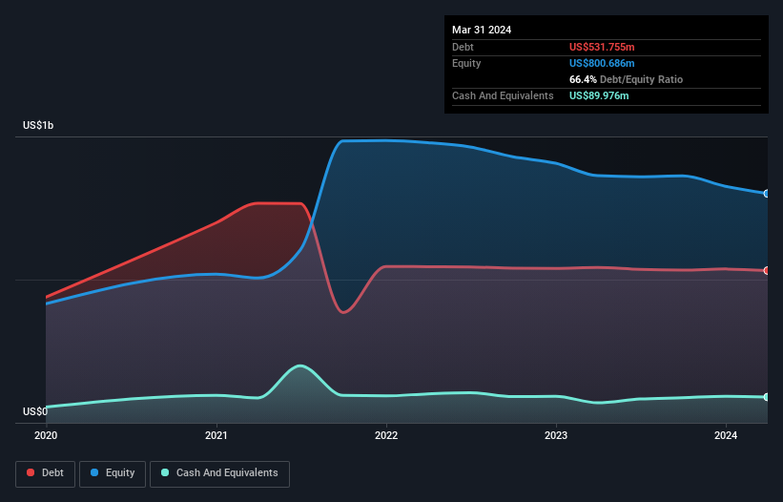Toggle Cash And Equivalents legend button
783x502 pixels.
point(219,473)
